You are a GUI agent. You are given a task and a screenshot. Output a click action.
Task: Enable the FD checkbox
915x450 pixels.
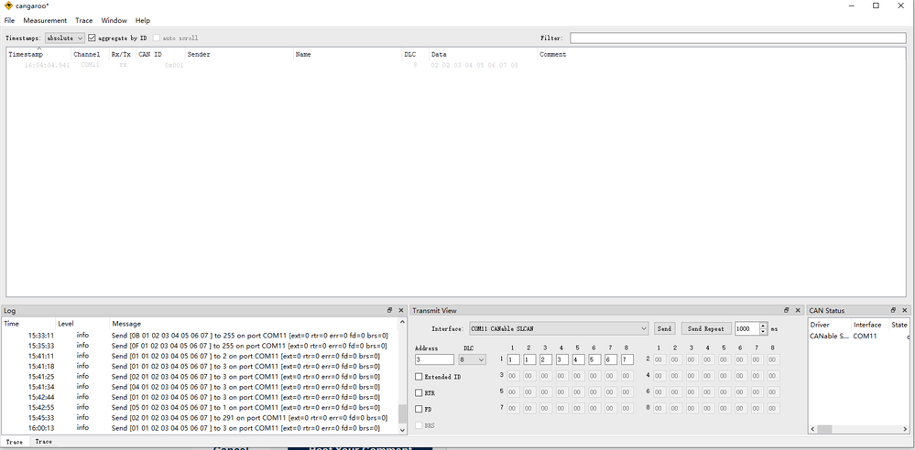click(419, 409)
